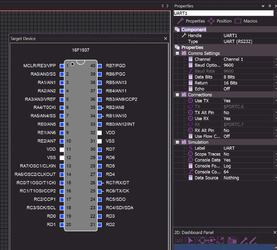The height and width of the screenshot is (250, 277).
Task: Open the grid table icon in Dashboard toolbar
Action: [x=232, y=241]
